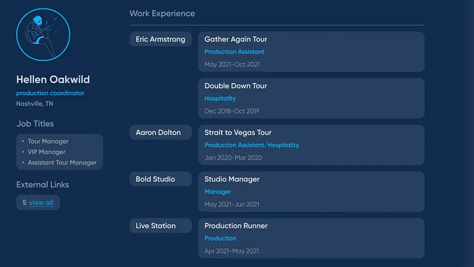This screenshot has width=474, height=267.
Task: Open the 'view all' external links
Action: (x=41, y=203)
